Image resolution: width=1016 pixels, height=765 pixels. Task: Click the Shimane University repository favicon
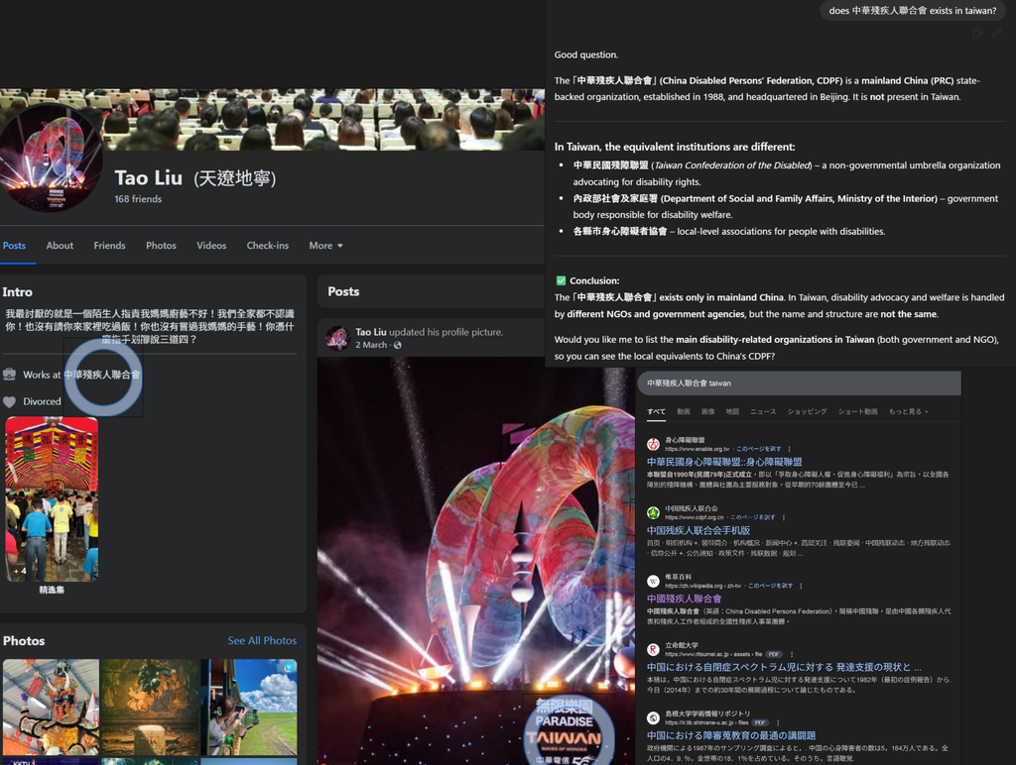coord(653,717)
